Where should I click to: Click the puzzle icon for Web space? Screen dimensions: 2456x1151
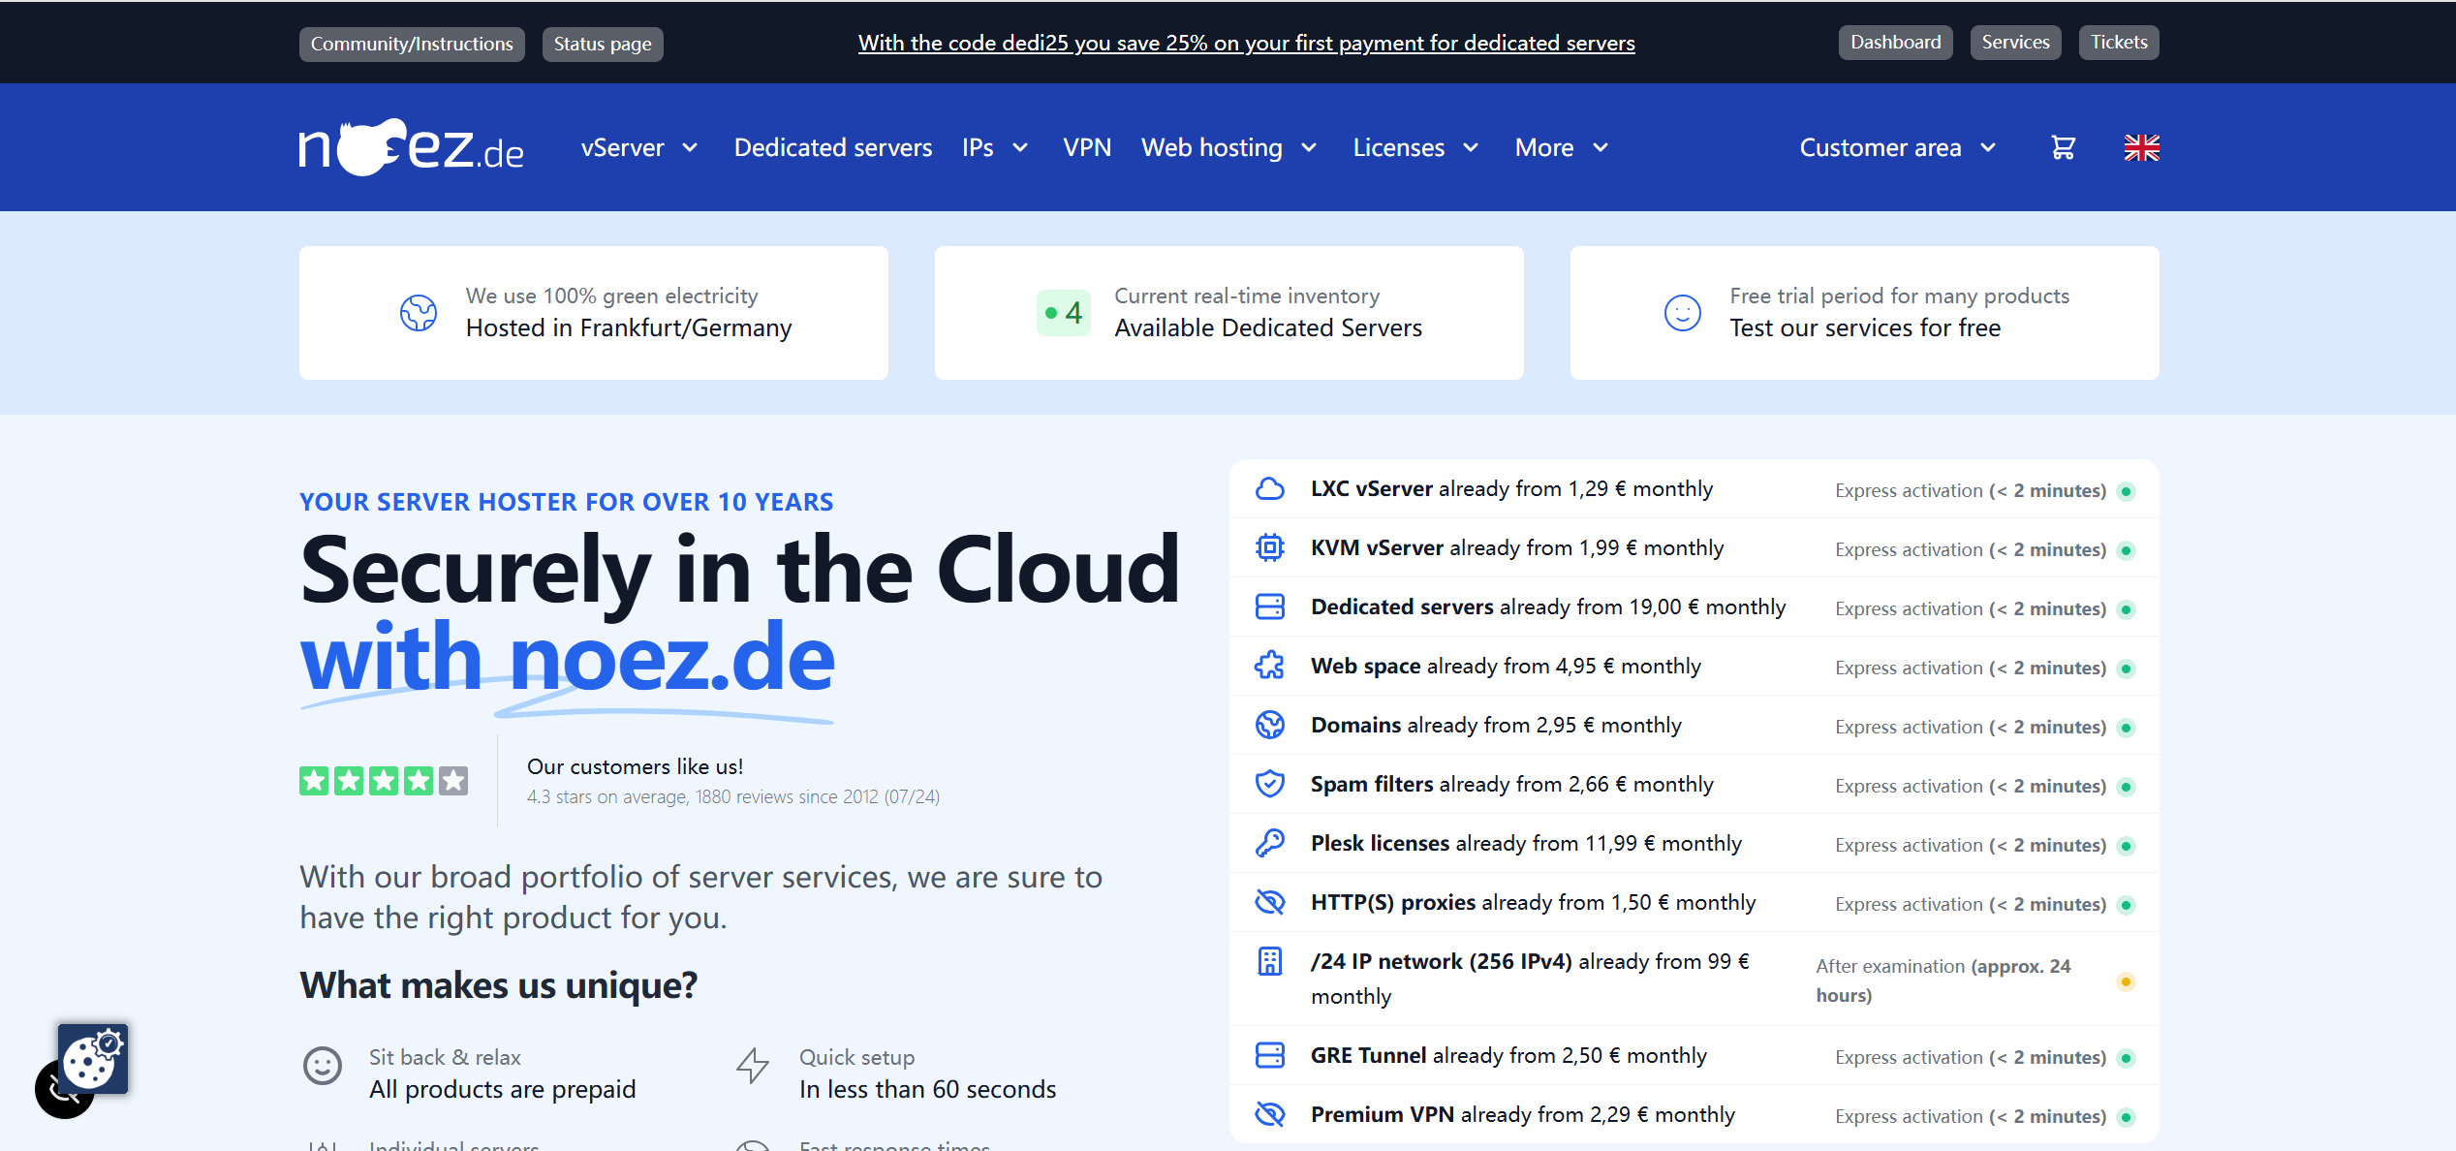pos(1270,667)
